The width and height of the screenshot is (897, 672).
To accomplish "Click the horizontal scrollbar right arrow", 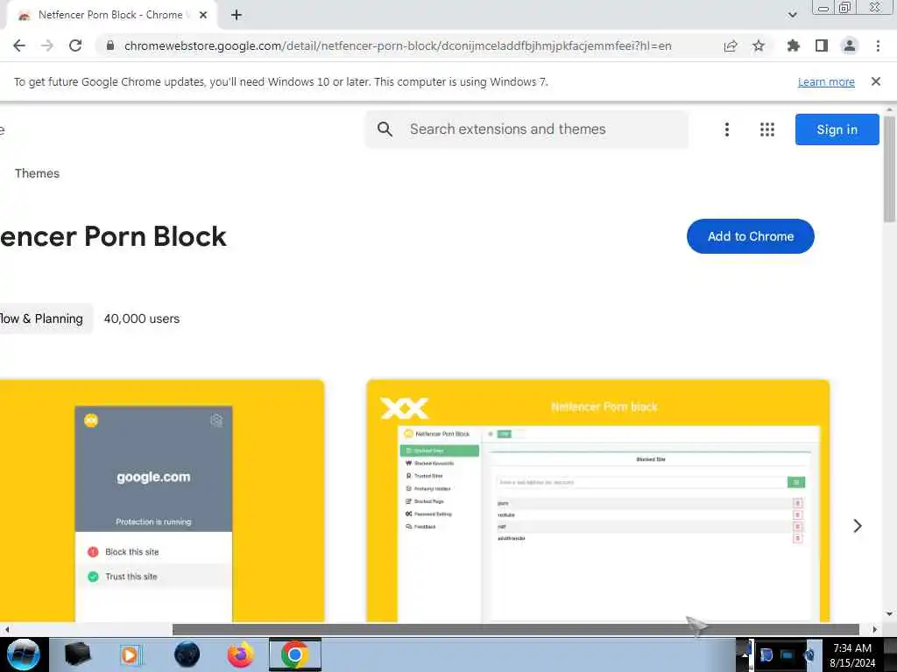I will pyautogui.click(x=875, y=629).
